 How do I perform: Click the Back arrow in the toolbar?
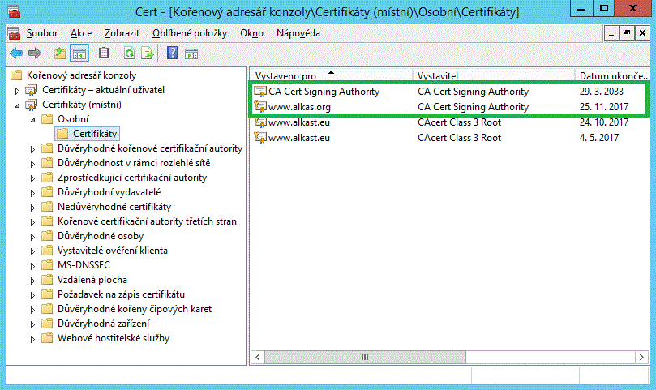pos(15,54)
